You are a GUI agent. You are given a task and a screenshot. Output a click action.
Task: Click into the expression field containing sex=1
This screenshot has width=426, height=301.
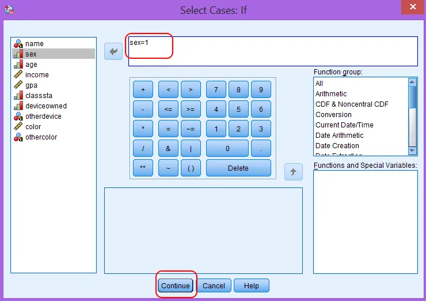coord(273,51)
